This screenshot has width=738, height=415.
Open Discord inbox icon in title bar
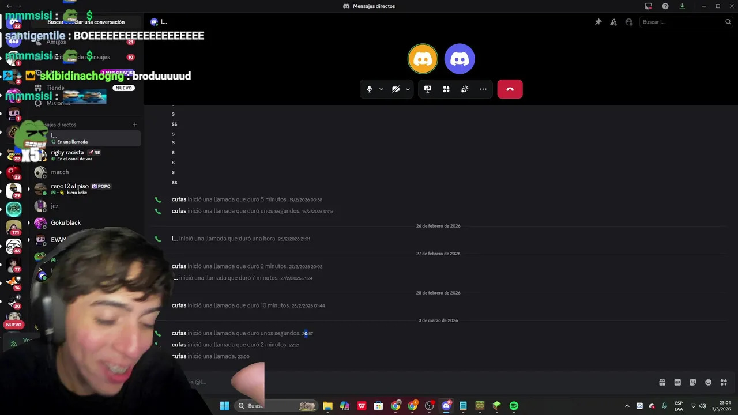[649, 6]
